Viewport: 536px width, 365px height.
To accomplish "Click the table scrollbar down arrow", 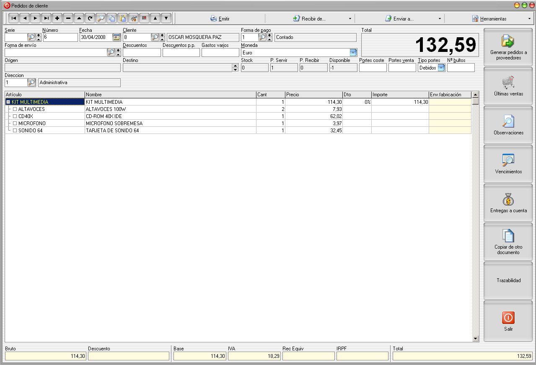I will 475,339.
